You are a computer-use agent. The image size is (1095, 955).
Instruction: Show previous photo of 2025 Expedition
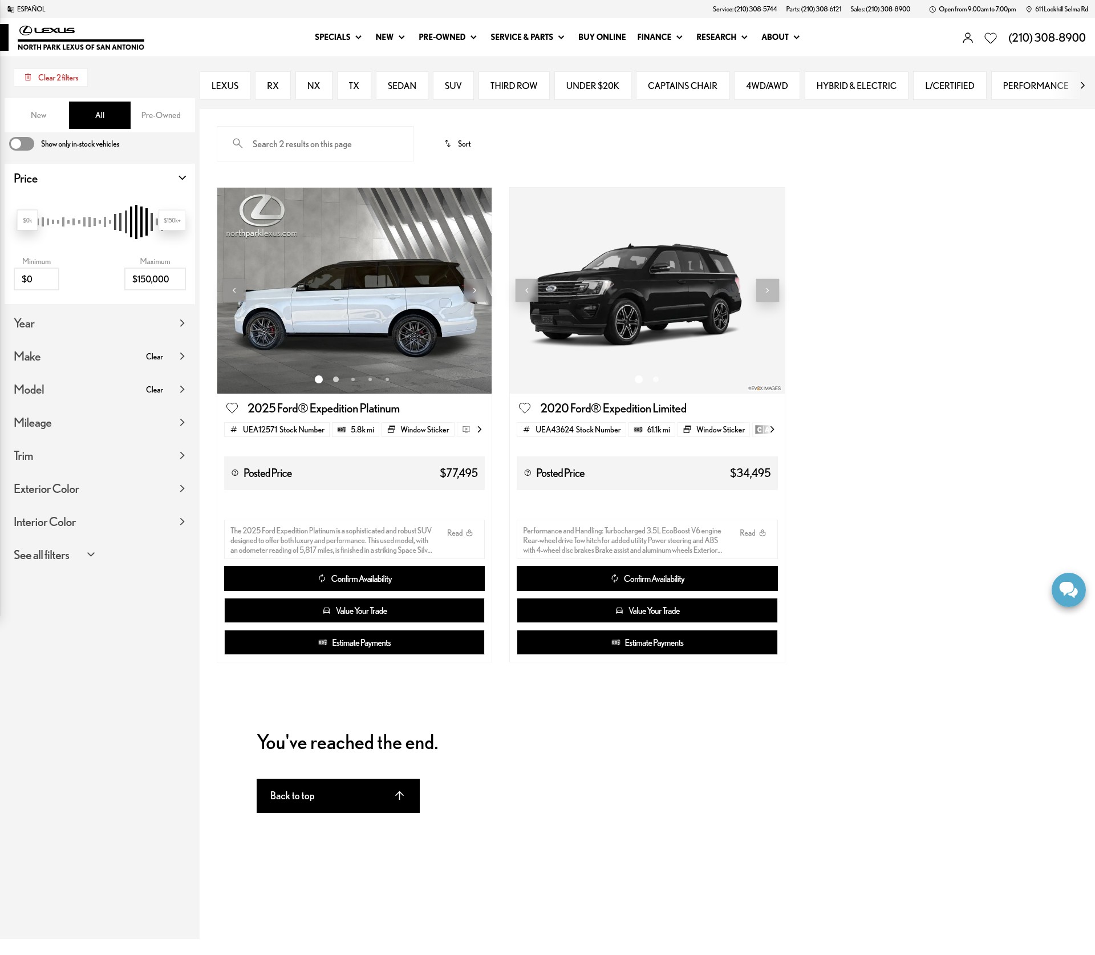[x=234, y=290]
